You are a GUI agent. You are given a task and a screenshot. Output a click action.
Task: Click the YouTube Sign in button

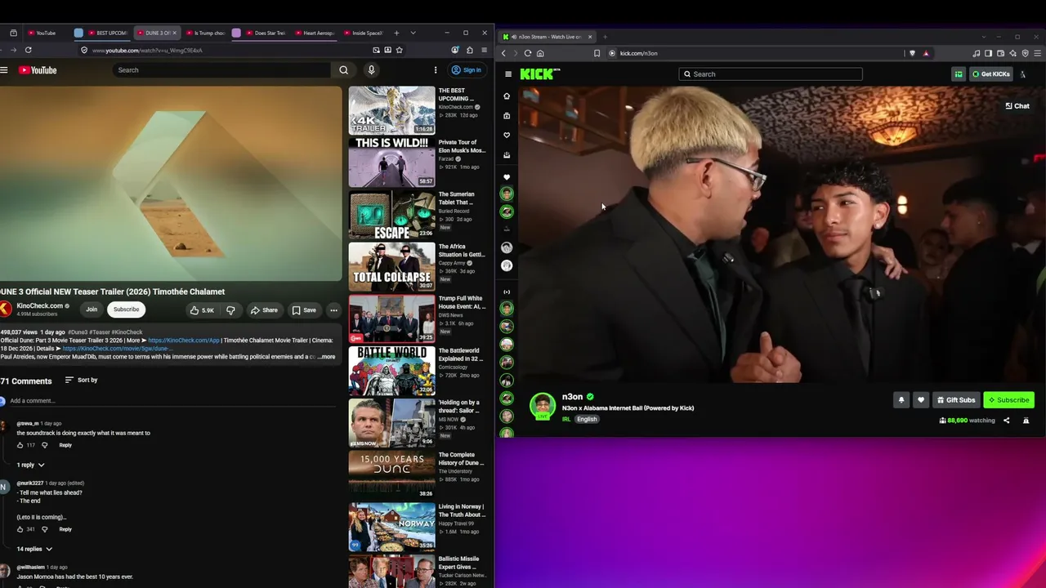click(x=467, y=70)
